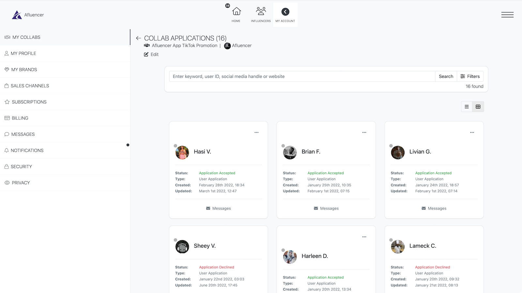Open Filters options
This screenshot has height=293, width=522.
point(470,77)
